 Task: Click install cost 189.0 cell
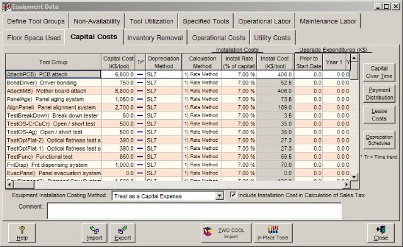(x=275, y=107)
